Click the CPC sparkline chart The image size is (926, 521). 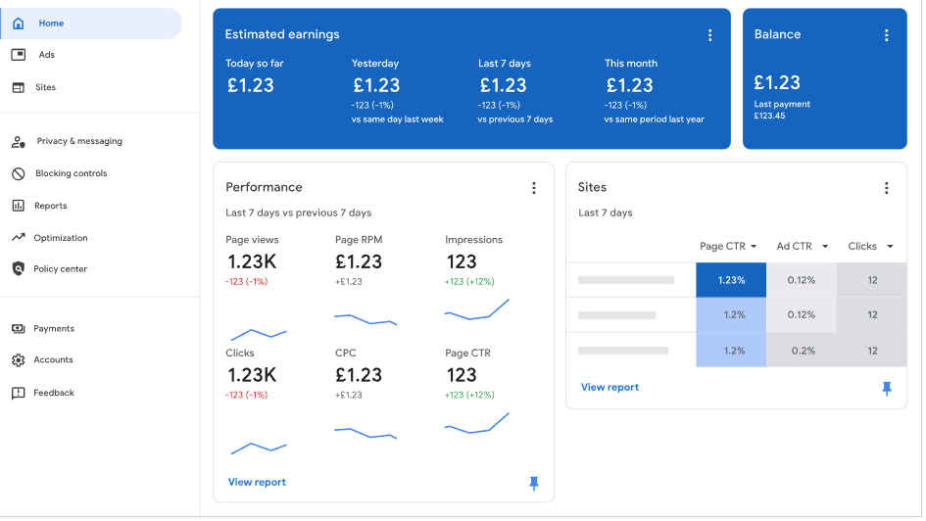(x=367, y=434)
